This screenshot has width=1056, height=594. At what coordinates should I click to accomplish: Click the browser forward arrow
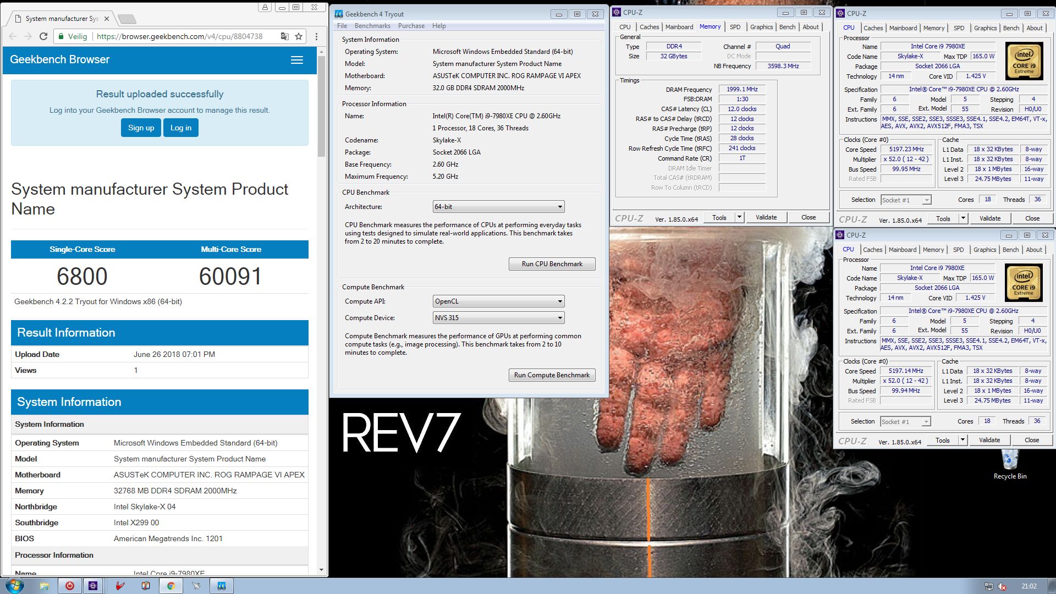28,36
